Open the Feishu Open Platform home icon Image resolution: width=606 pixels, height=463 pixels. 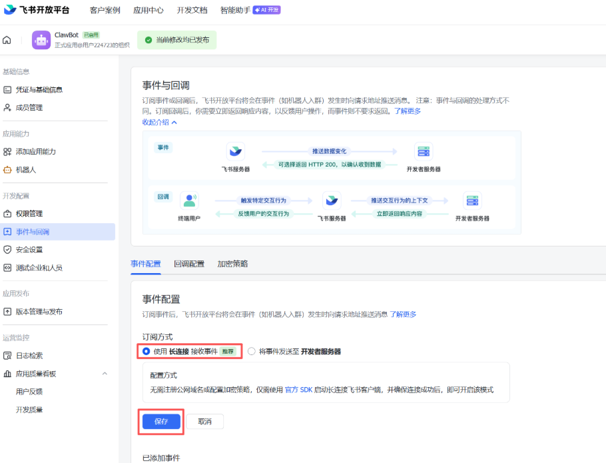pyautogui.click(x=7, y=39)
